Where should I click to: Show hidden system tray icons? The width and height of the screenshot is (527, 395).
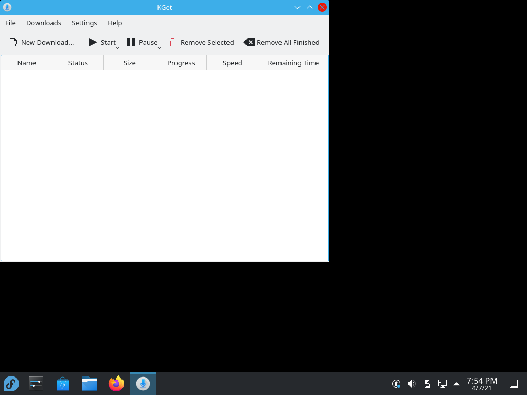click(x=456, y=384)
